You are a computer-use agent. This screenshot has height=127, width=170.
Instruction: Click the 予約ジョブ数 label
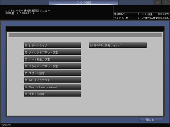(x=121, y=18)
